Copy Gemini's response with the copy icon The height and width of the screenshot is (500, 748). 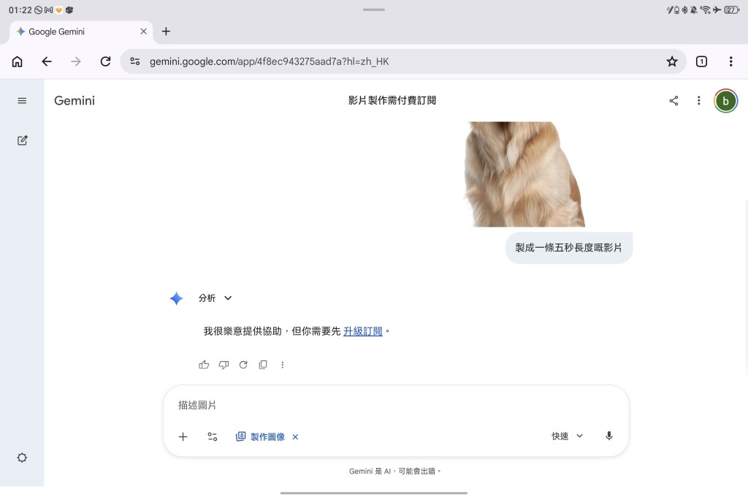263,364
